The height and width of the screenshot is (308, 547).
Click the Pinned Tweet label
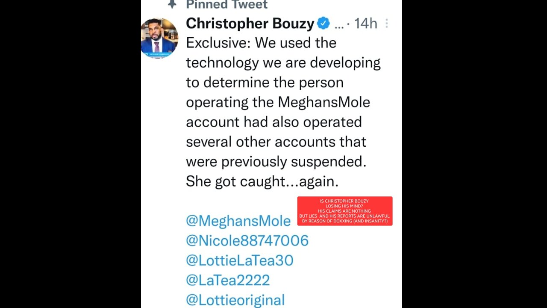pos(226,5)
